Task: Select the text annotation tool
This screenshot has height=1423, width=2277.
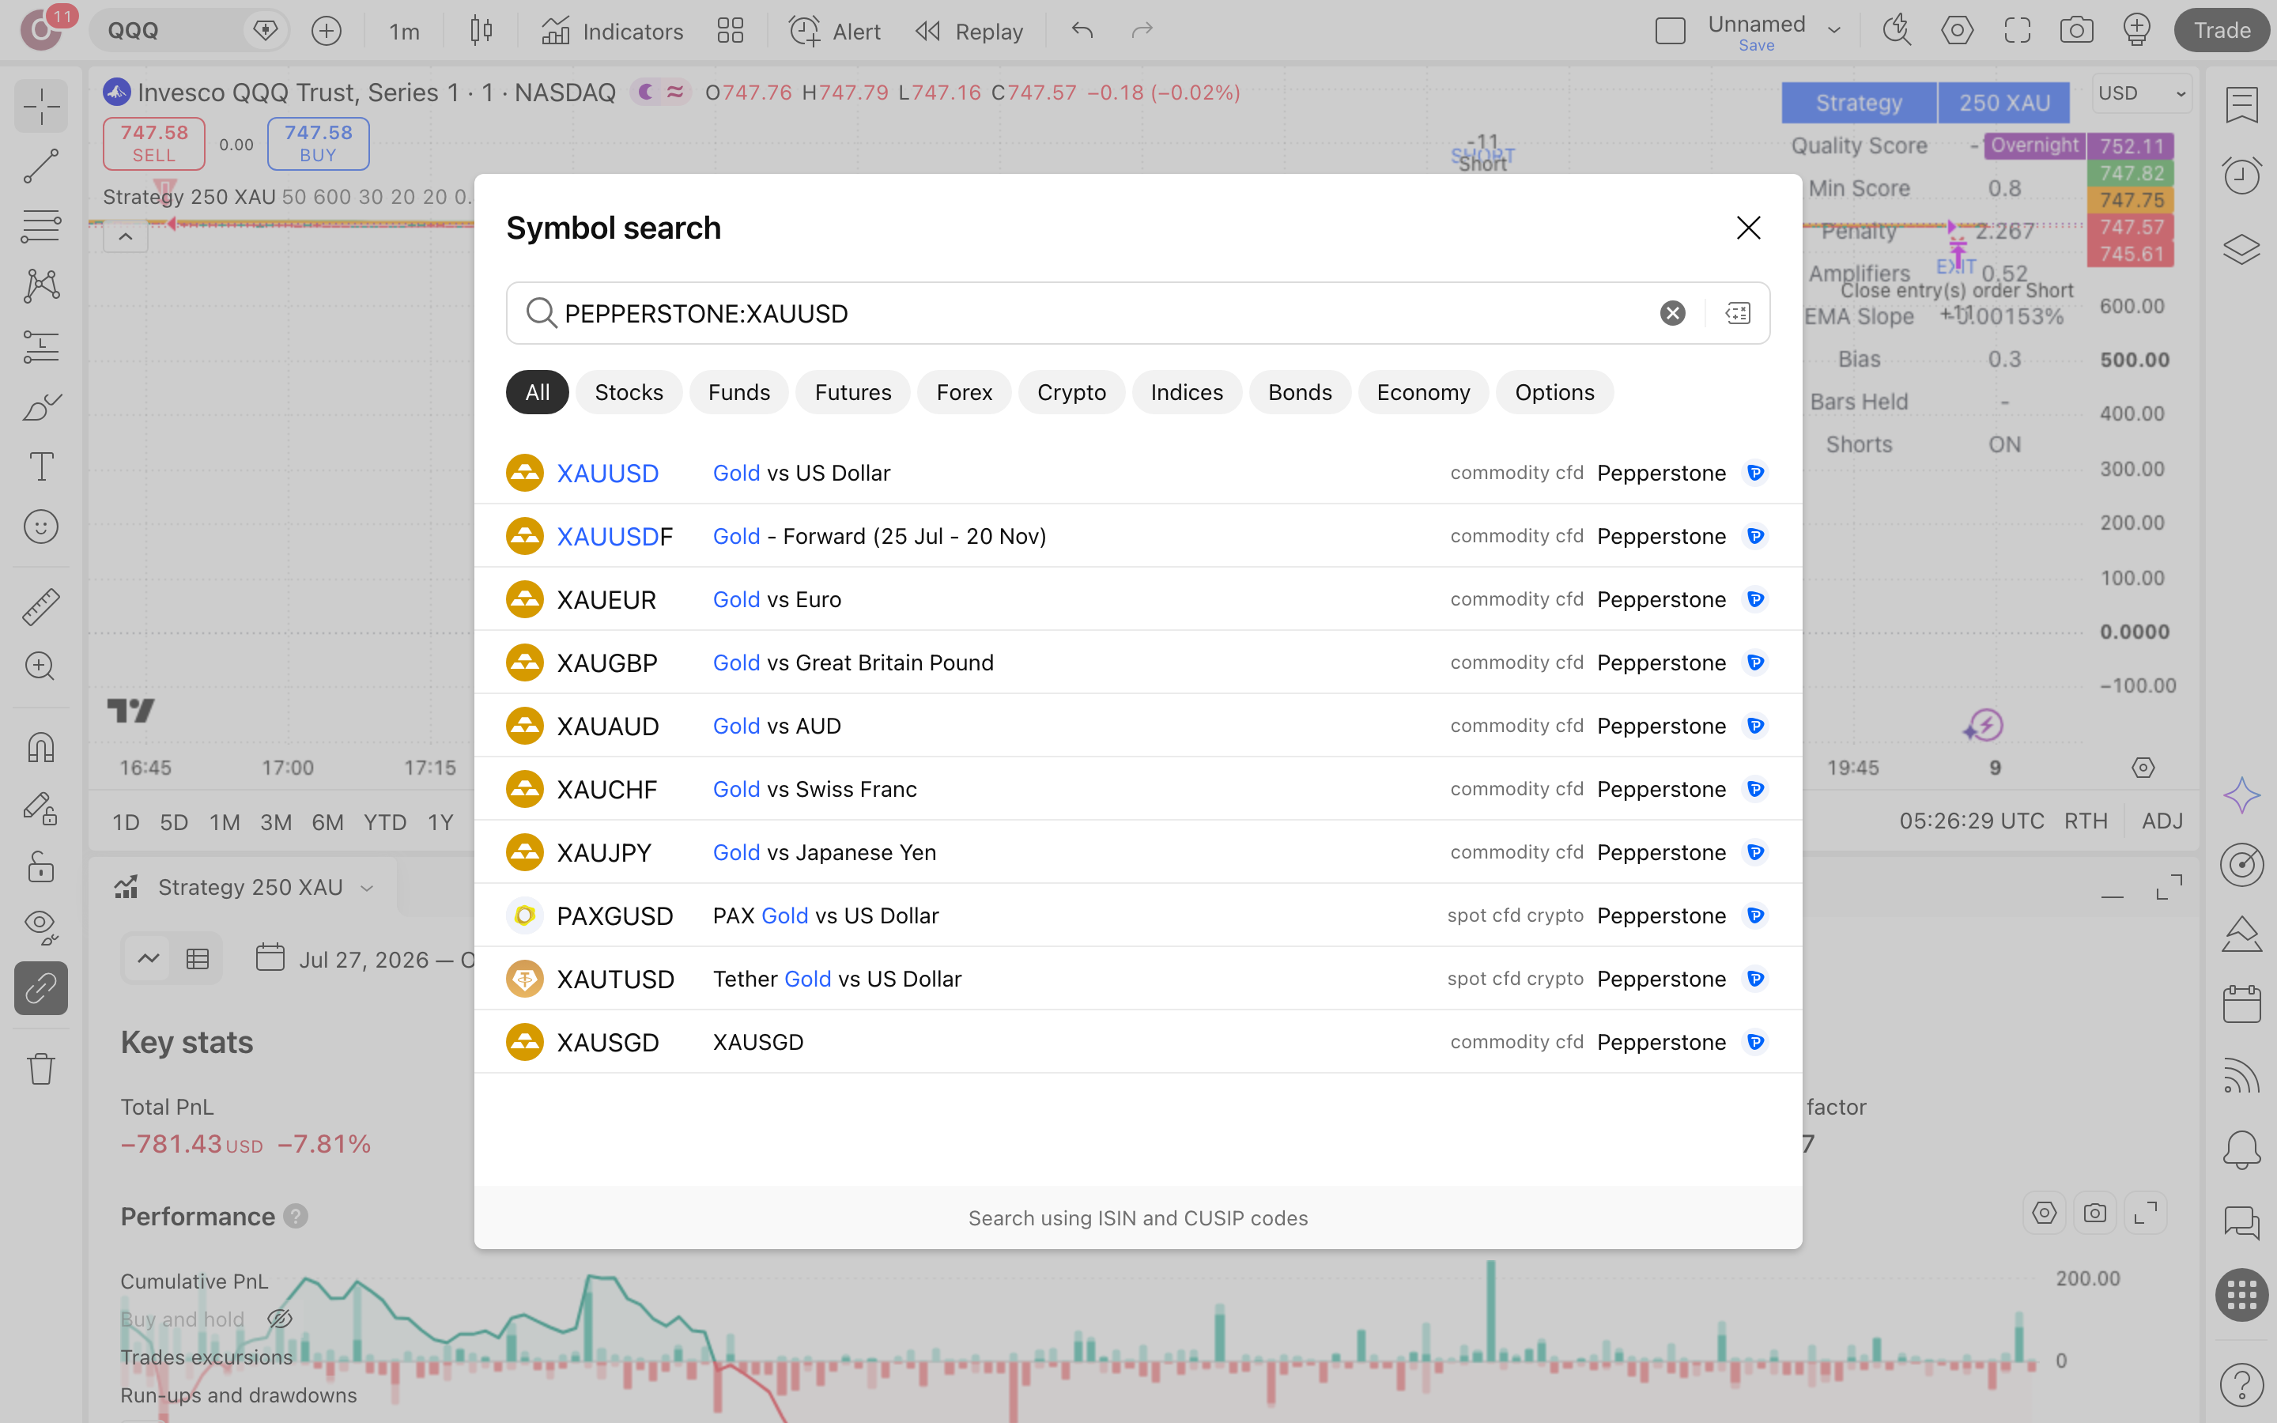Action: (40, 466)
